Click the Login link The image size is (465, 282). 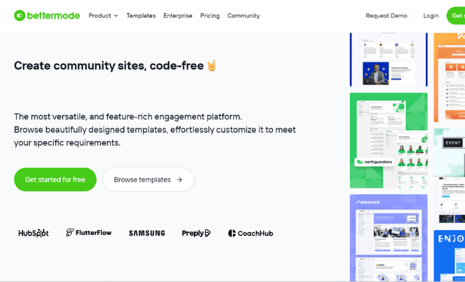pyautogui.click(x=430, y=16)
